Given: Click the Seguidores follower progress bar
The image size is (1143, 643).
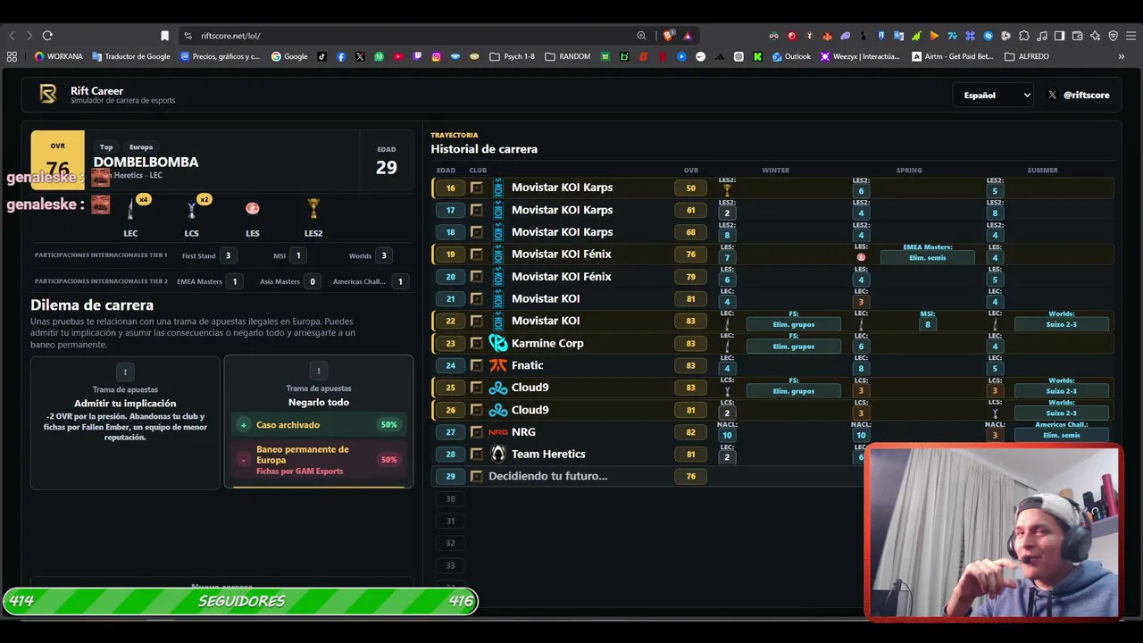Looking at the screenshot, I should click(241, 601).
